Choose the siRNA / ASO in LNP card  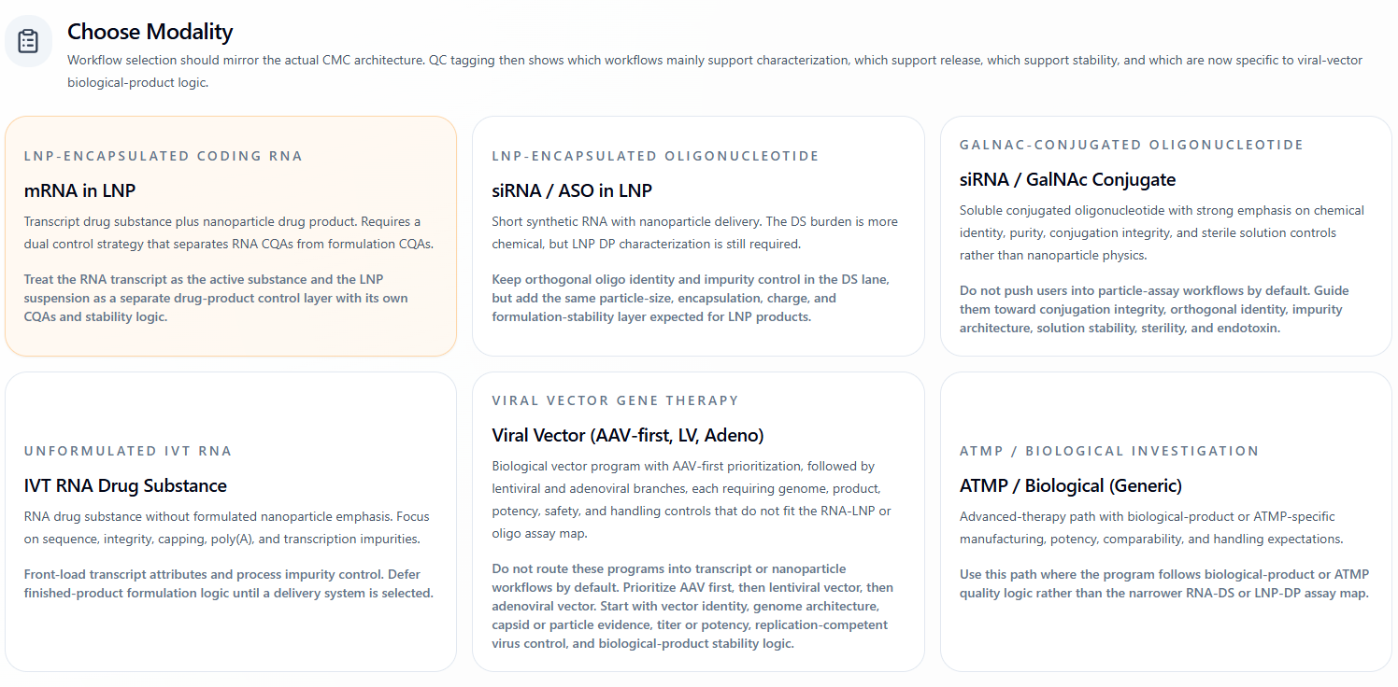(x=698, y=236)
